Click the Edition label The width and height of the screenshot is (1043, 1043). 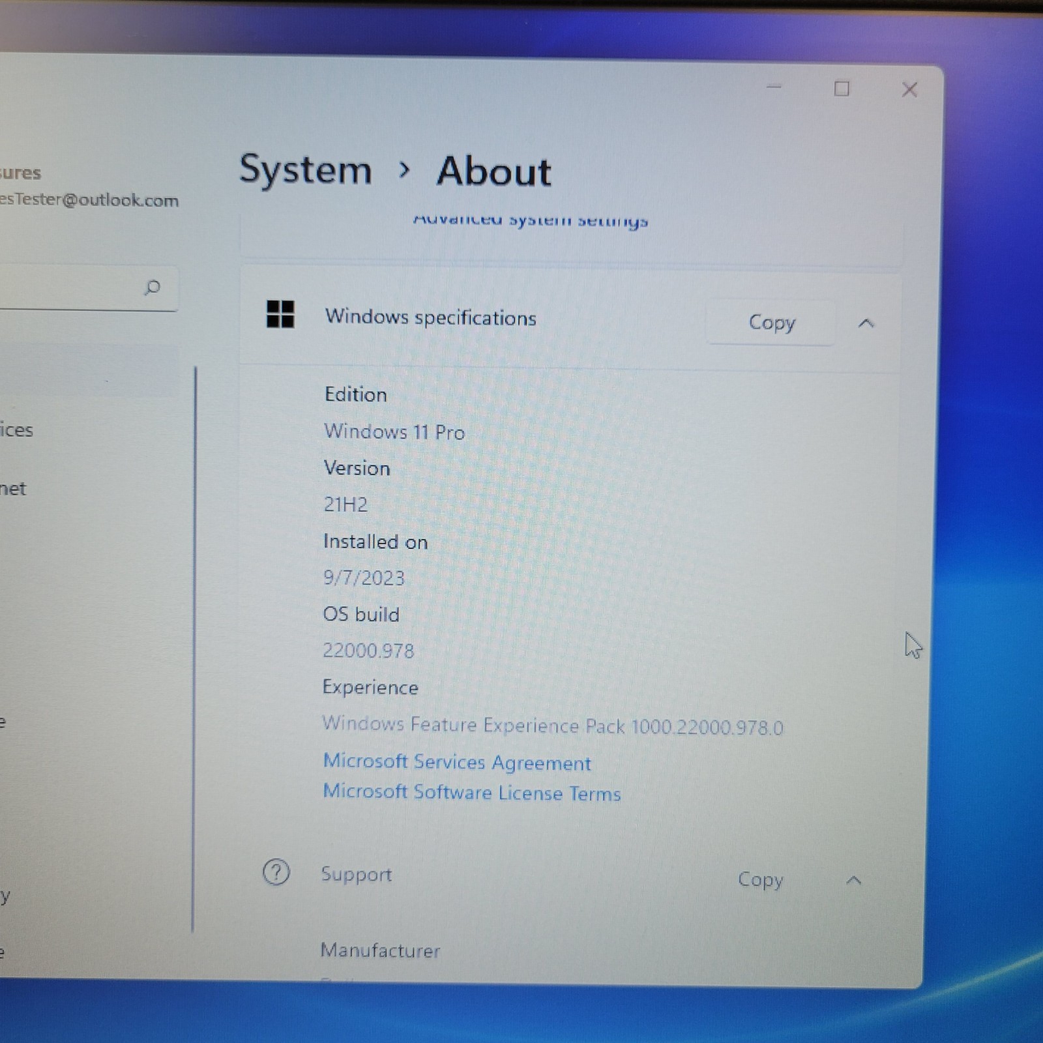[x=355, y=394]
